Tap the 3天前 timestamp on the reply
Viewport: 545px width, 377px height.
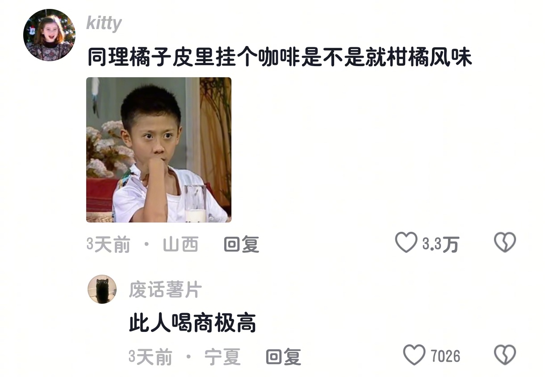[150, 357]
